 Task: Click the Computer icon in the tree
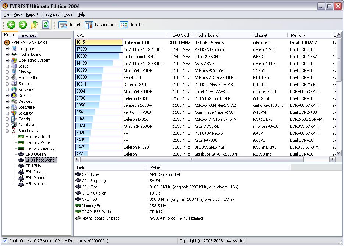click(x=14, y=48)
